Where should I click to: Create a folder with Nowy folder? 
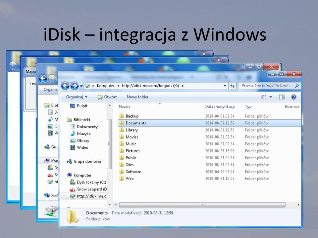(x=137, y=97)
